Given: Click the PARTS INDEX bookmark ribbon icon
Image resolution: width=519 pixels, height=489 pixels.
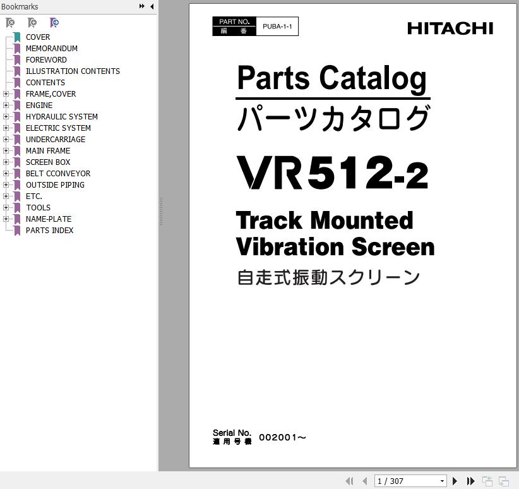Looking at the screenshot, I should pos(17,230).
